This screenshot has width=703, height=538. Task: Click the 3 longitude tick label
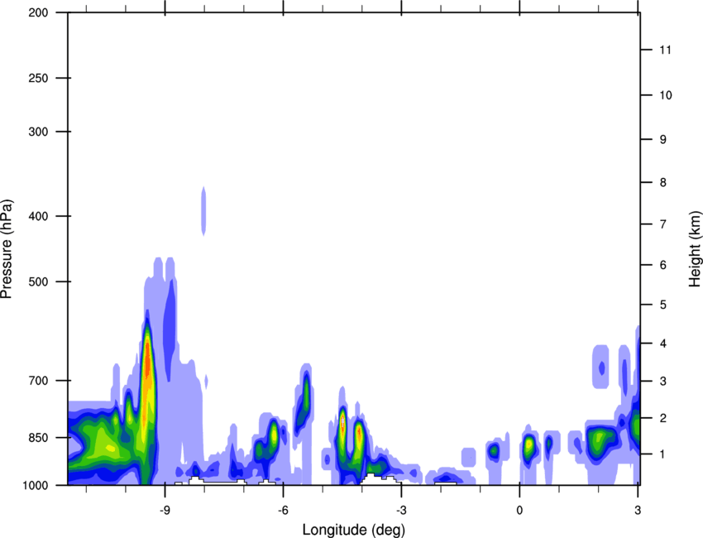(638, 511)
